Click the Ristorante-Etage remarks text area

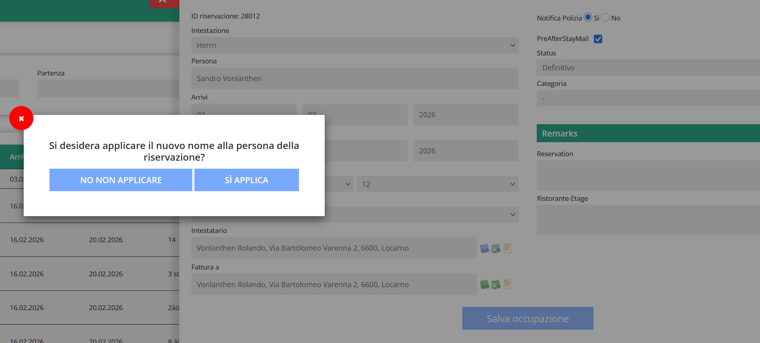point(648,220)
